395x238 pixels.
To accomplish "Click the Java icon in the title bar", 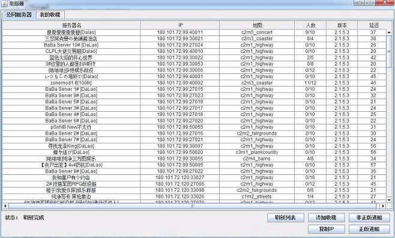I will click(4, 4).
